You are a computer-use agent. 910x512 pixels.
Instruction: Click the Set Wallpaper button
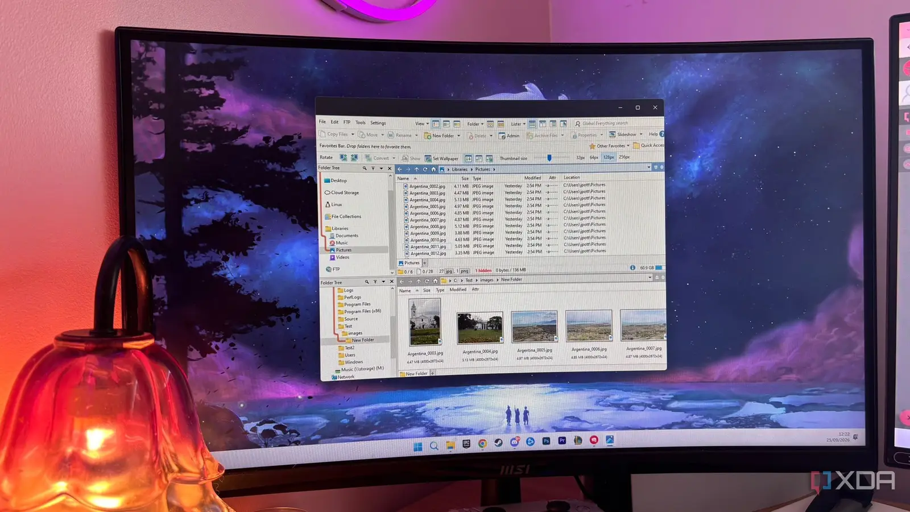[x=441, y=159]
